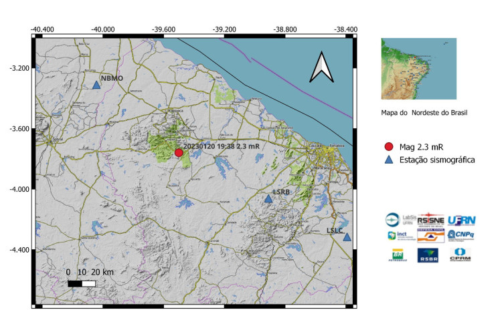Click the LabSis UFRN logo
Screen dimensions: 502x334
coord(398,219)
